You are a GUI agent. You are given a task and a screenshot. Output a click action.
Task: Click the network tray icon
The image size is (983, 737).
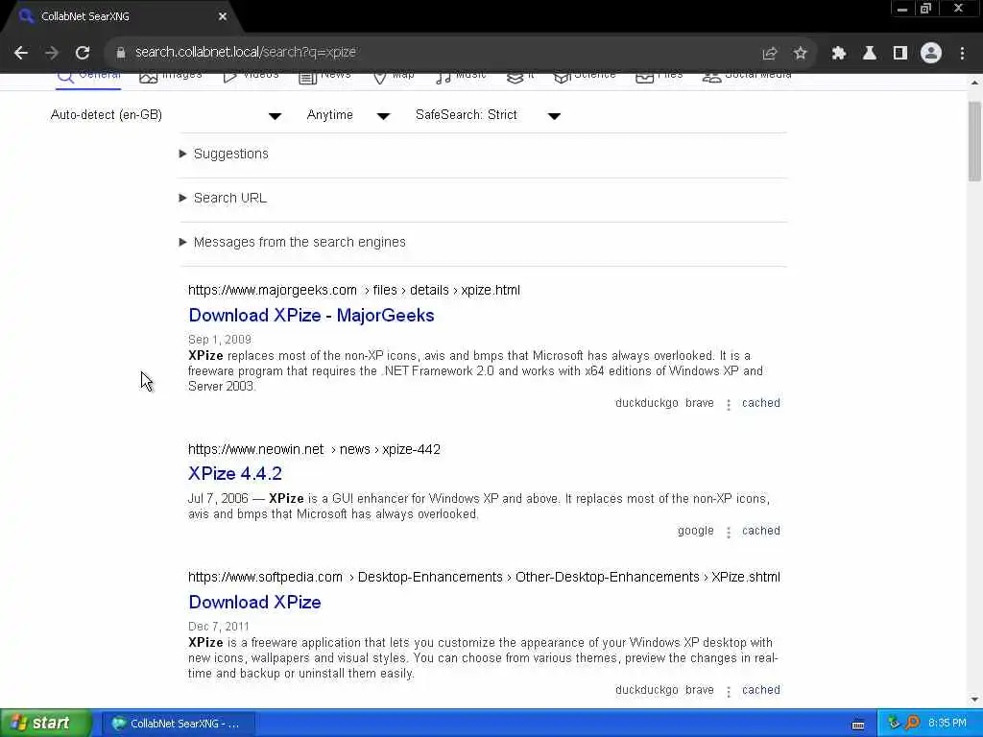pos(894,724)
